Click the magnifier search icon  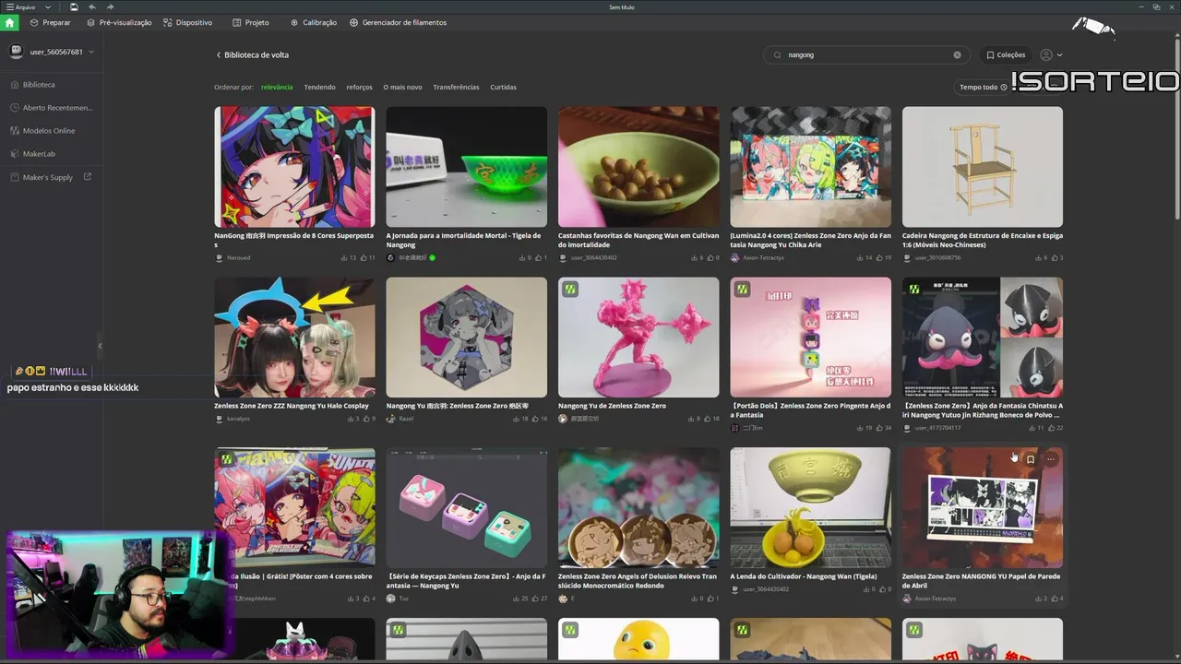point(779,55)
